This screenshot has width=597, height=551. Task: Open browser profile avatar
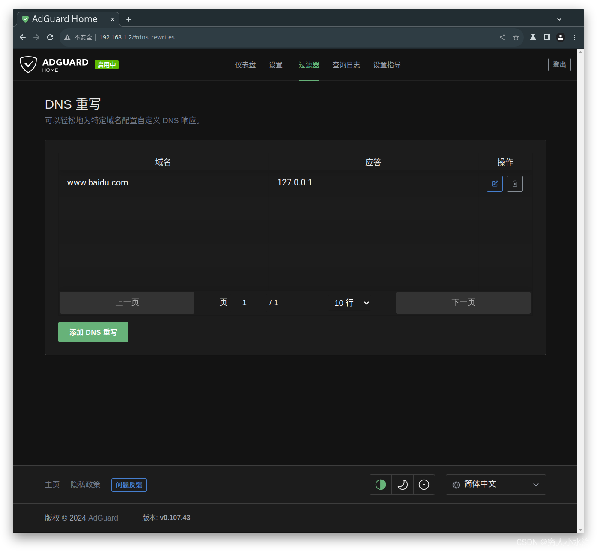coord(561,37)
